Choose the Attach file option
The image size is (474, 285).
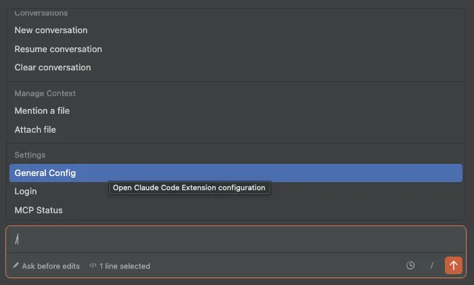pos(35,130)
